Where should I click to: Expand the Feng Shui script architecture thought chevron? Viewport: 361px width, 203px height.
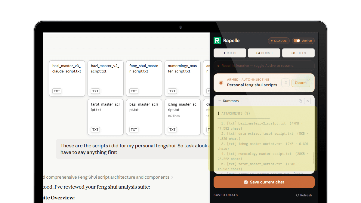tap(172, 177)
